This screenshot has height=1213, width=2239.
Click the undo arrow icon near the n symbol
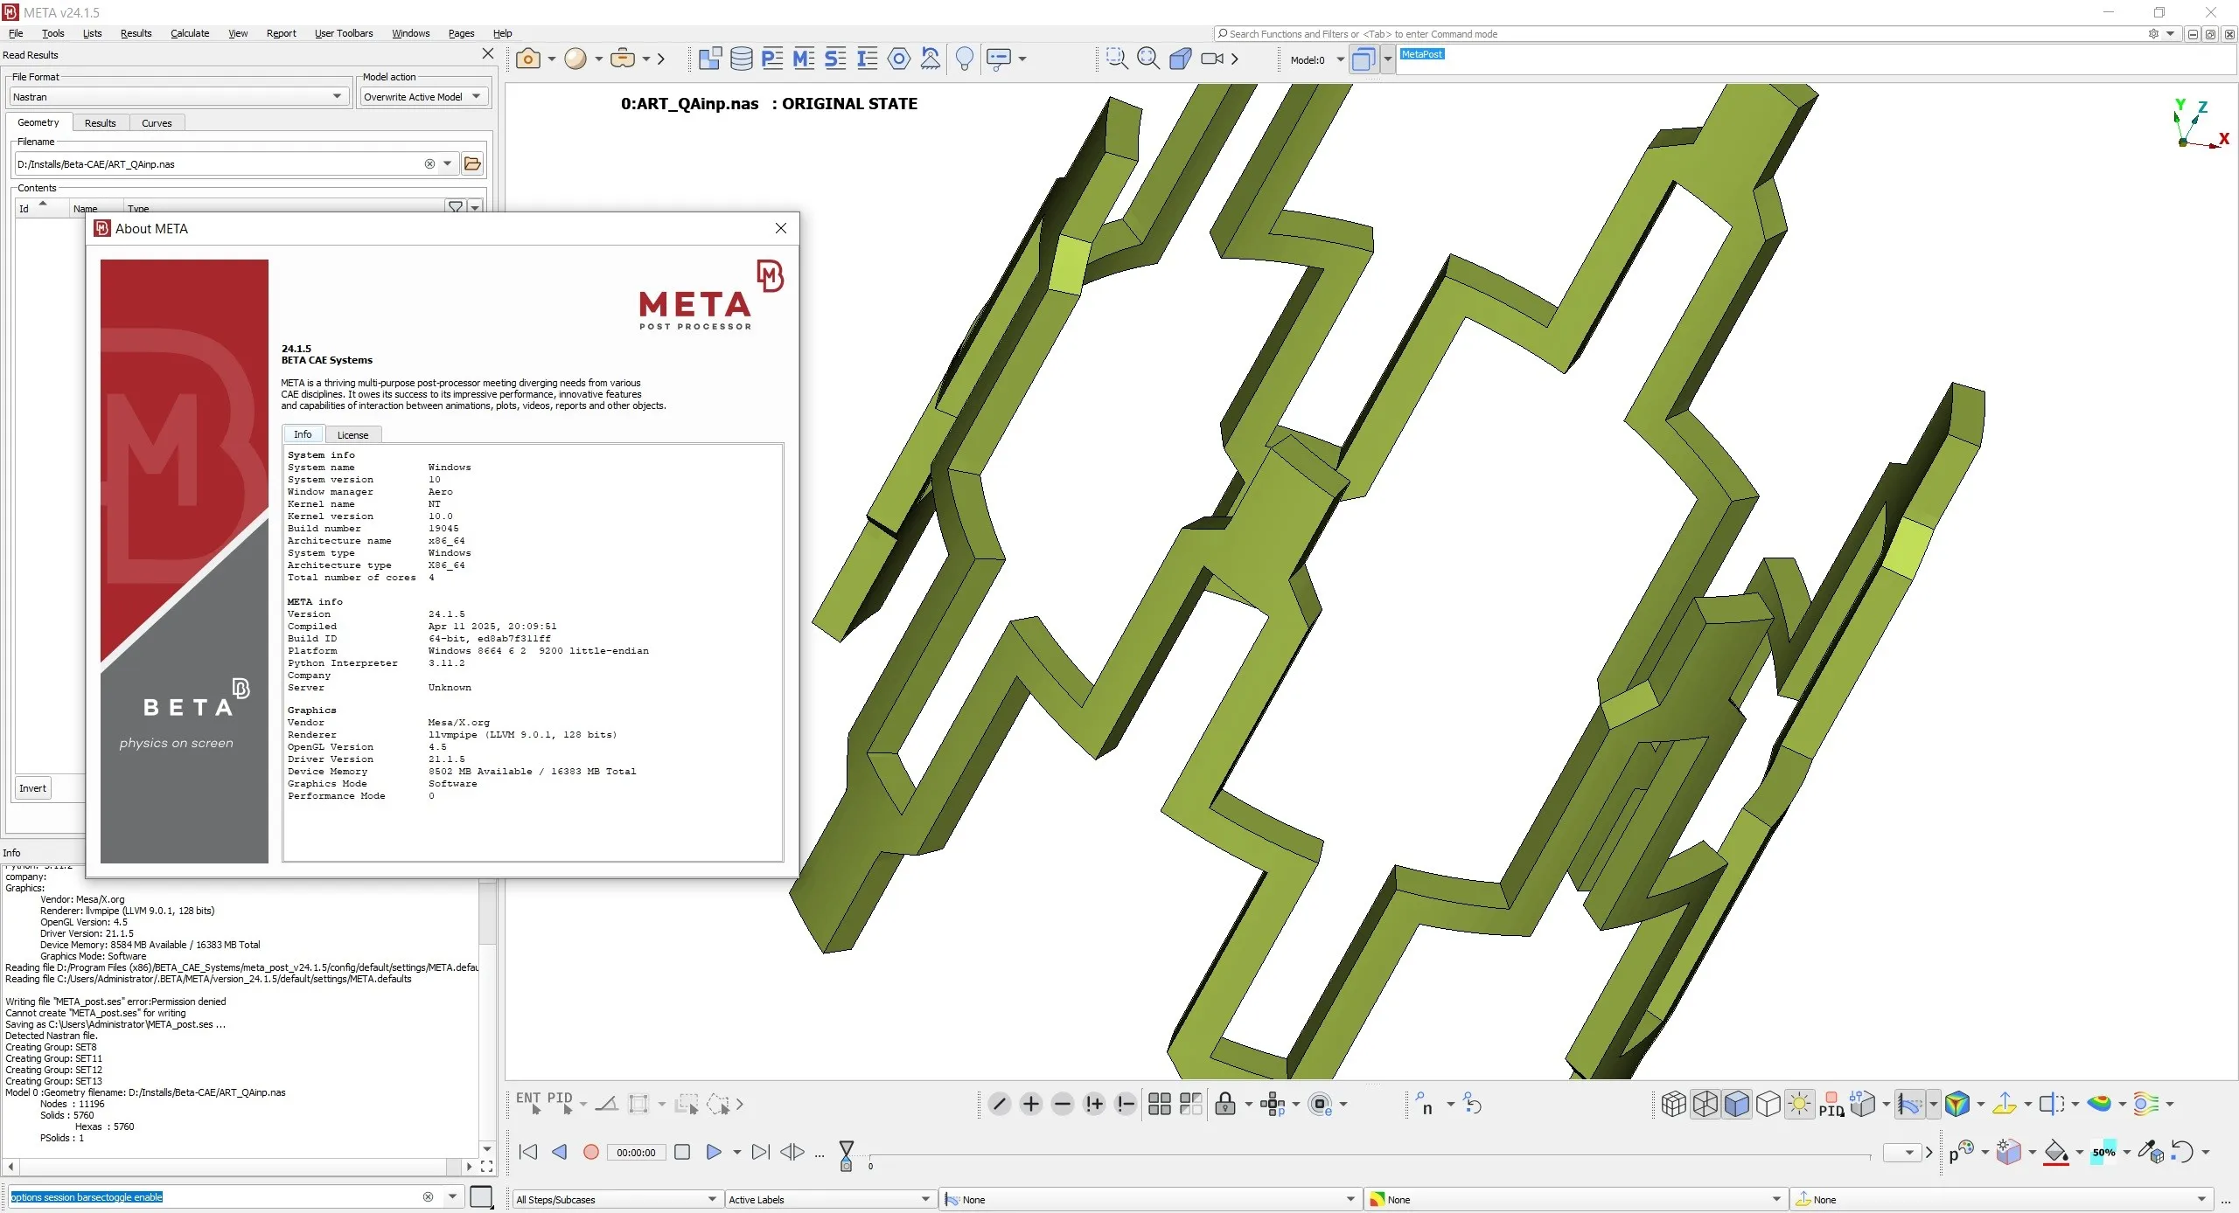1473,1104
